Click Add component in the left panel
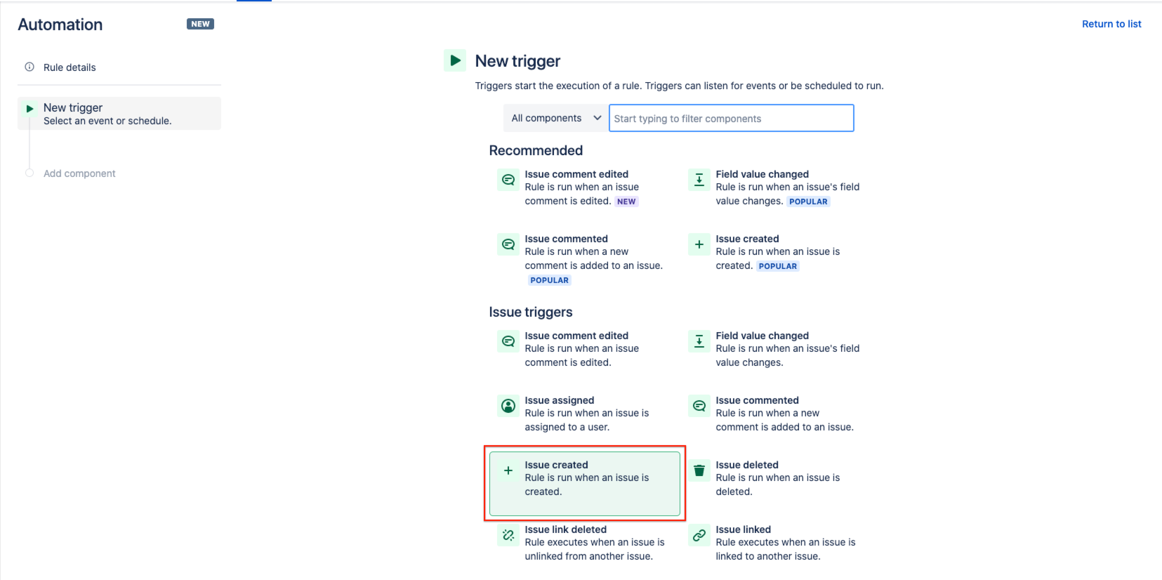The height and width of the screenshot is (580, 1162). tap(79, 173)
